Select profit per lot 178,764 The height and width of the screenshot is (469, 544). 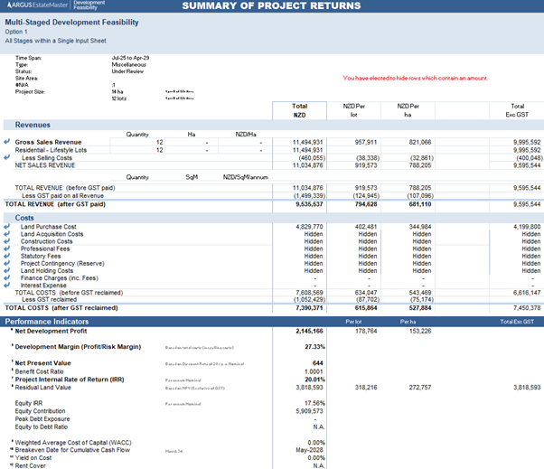[x=366, y=332]
